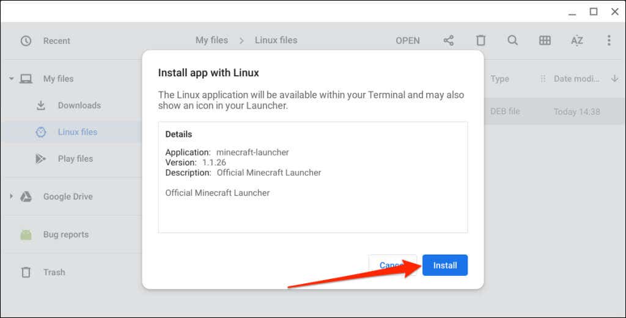
Task: Click the Linux files penguin icon
Action: click(x=41, y=132)
